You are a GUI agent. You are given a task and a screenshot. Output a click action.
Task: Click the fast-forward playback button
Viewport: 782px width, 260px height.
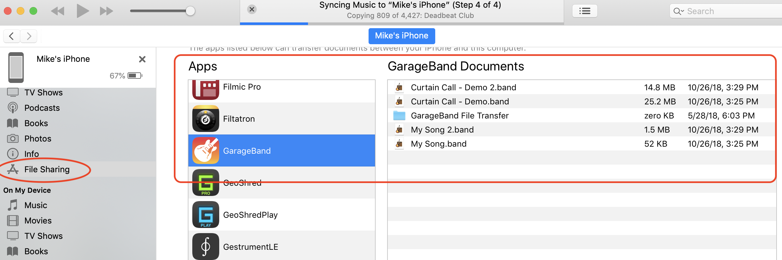106,11
